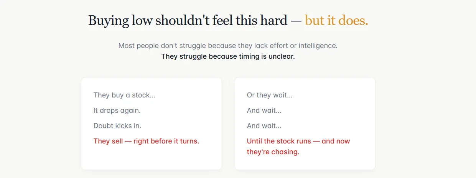Click the 'Doubt kicks in.' line

(117, 126)
